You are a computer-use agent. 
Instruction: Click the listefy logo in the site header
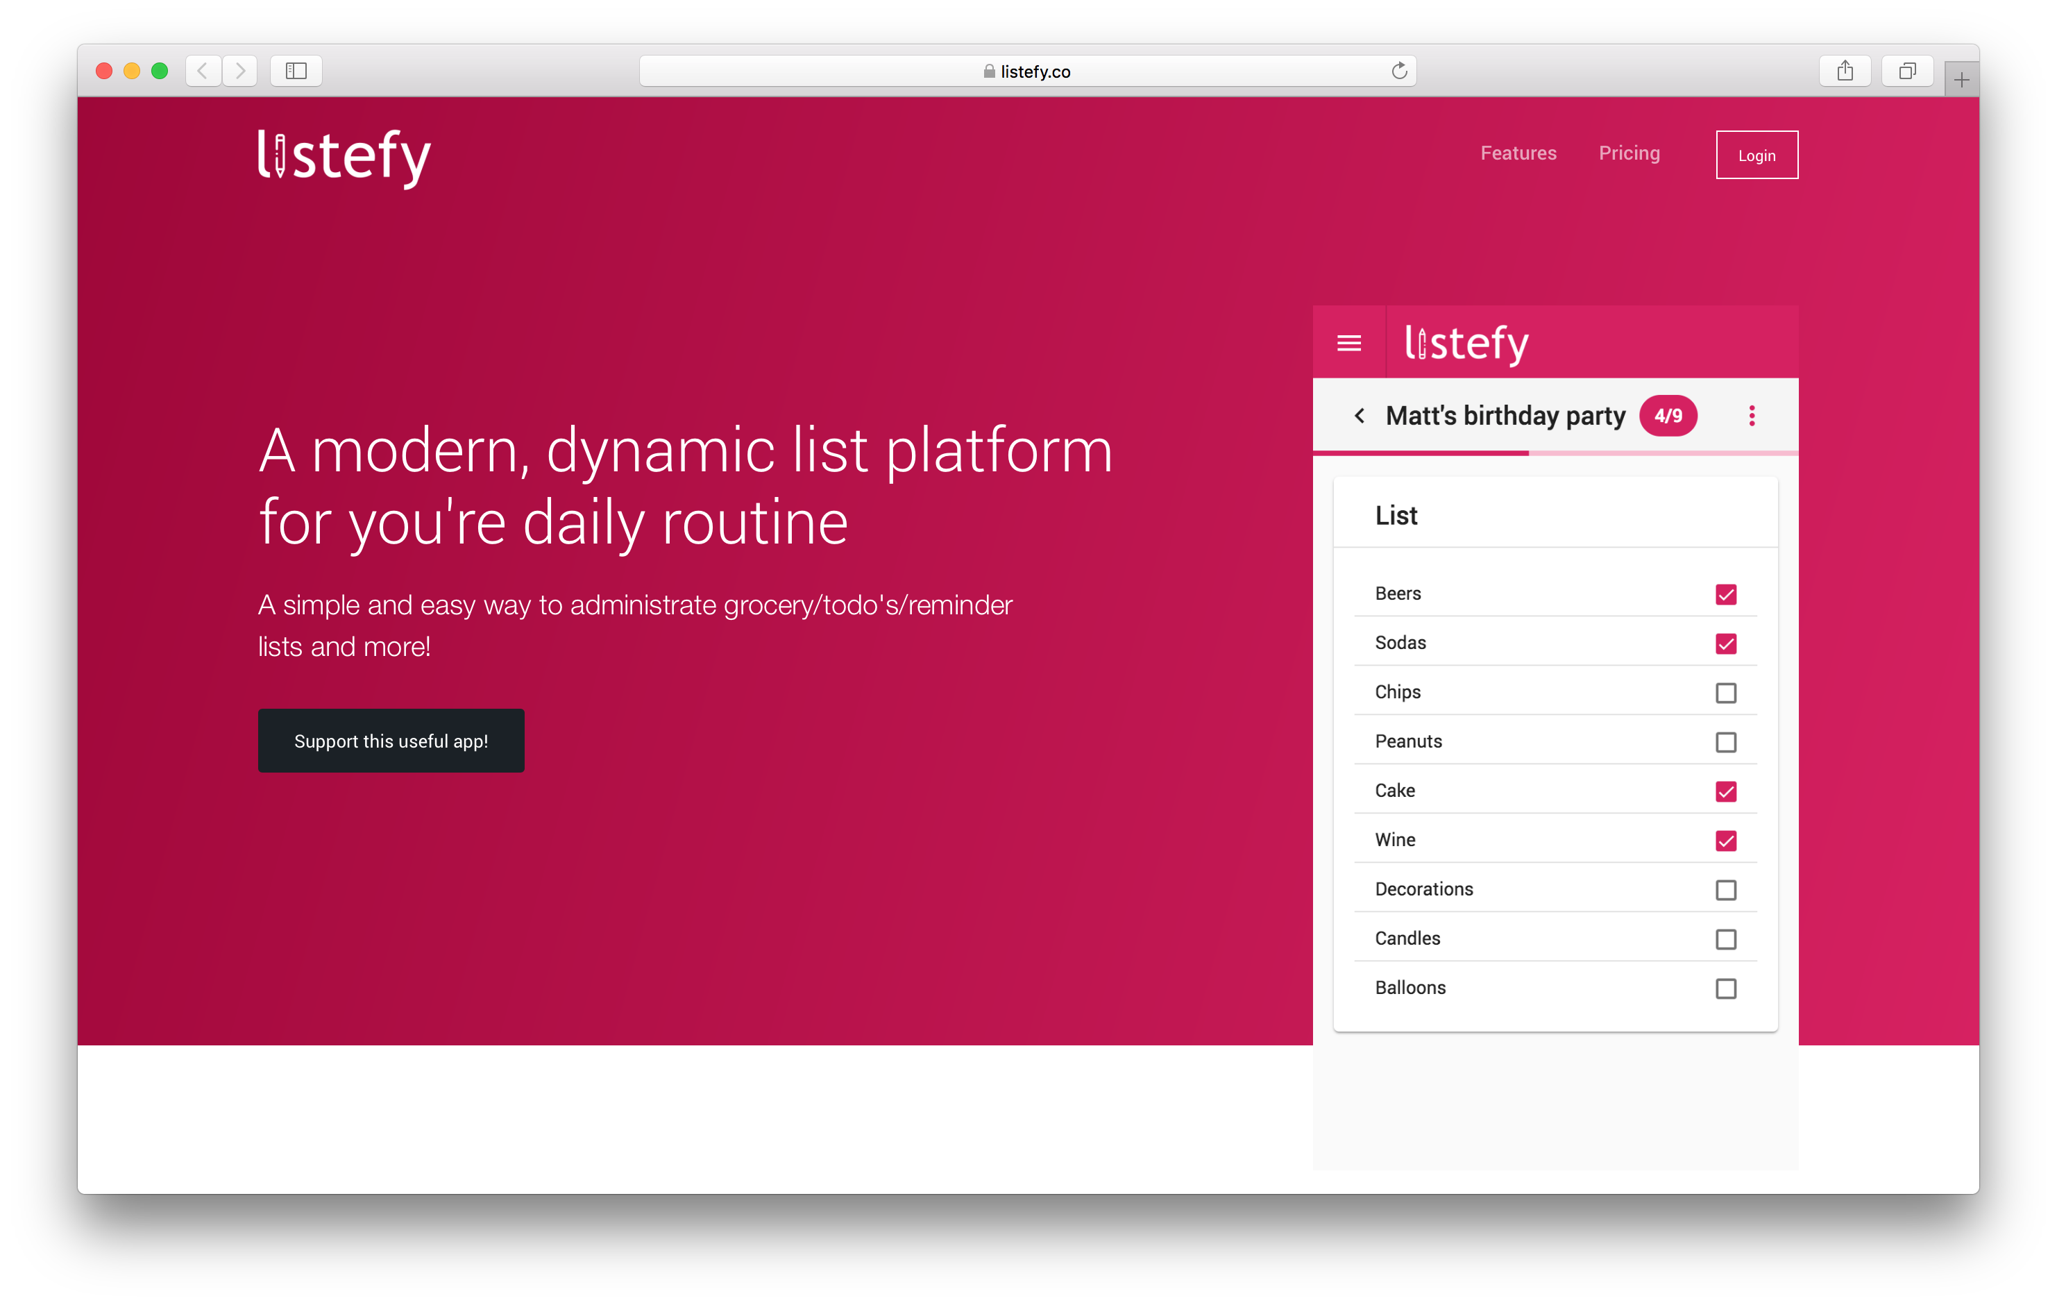[x=344, y=155]
